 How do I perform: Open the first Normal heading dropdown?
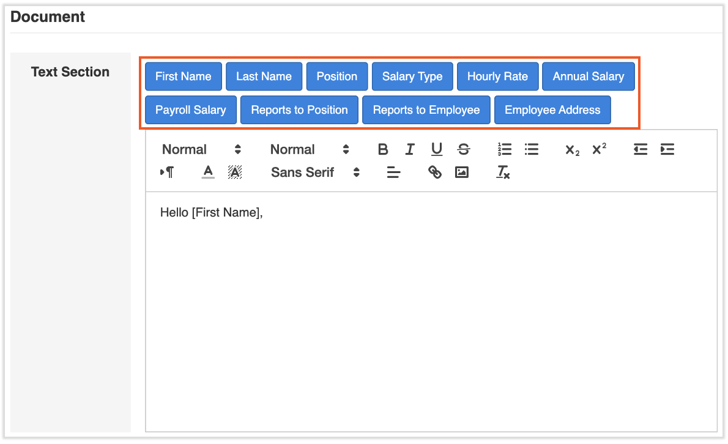pyautogui.click(x=201, y=149)
